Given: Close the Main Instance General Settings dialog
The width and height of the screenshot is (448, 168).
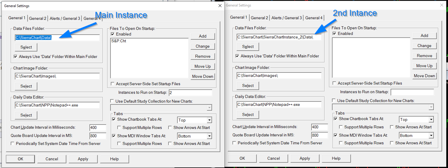Looking at the screenshot, I should 220,6.
